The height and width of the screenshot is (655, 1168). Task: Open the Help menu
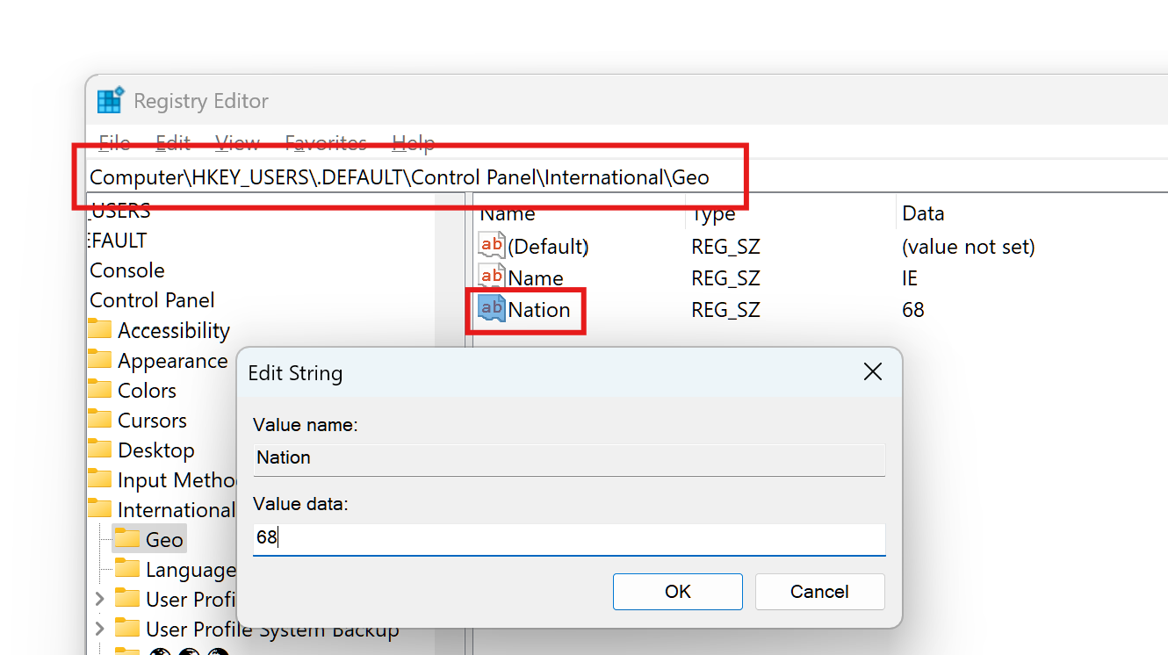(x=413, y=143)
